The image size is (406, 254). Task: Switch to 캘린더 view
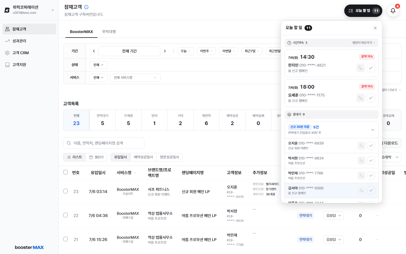pos(96,157)
